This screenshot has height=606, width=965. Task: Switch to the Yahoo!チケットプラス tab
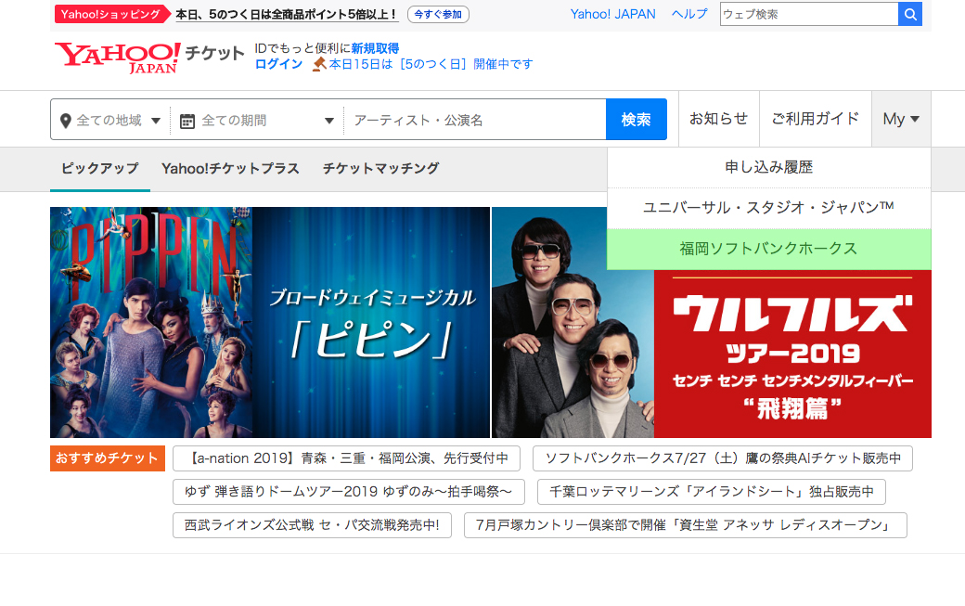230,169
